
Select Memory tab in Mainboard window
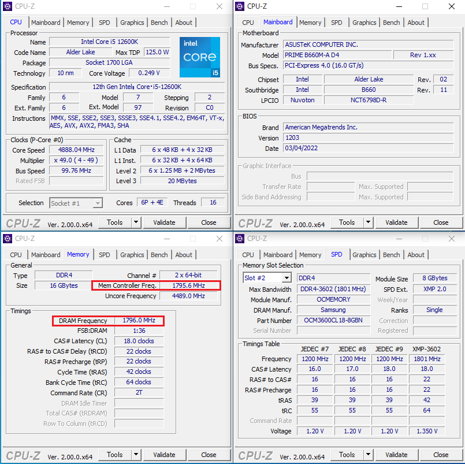tap(310, 23)
